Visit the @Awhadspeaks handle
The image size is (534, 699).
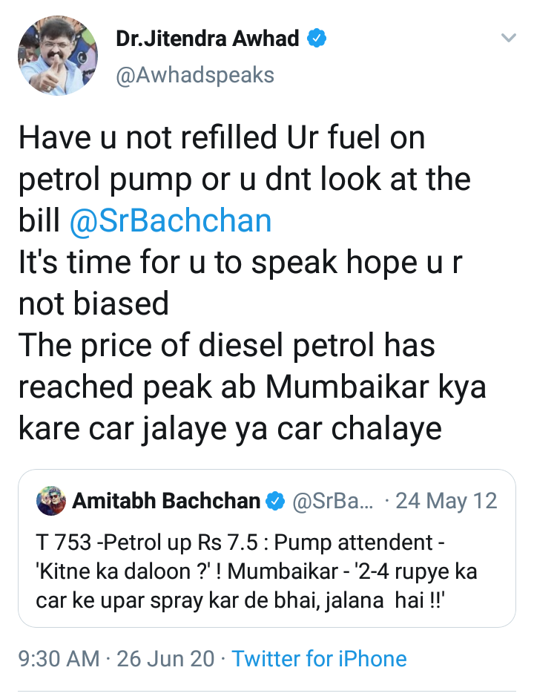click(x=195, y=75)
